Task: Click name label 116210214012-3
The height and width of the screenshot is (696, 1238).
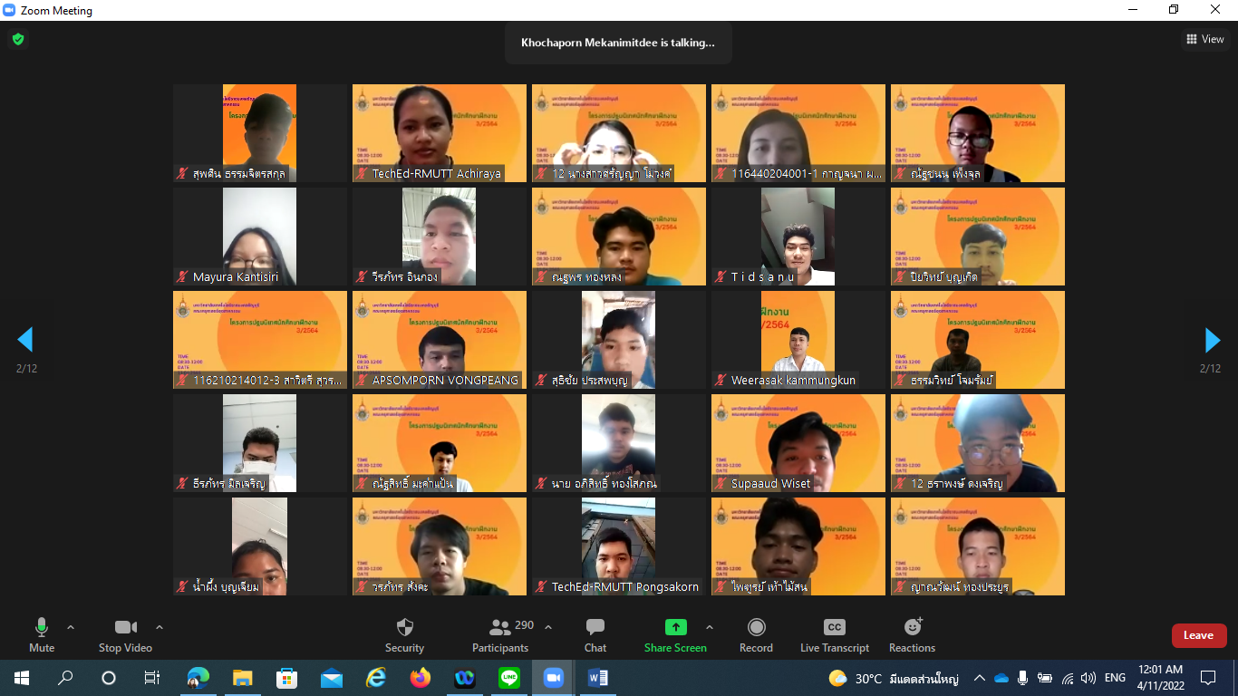Action: pyautogui.click(x=260, y=381)
